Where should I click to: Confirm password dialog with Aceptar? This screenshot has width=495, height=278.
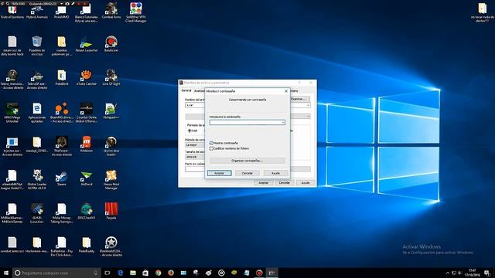220,173
